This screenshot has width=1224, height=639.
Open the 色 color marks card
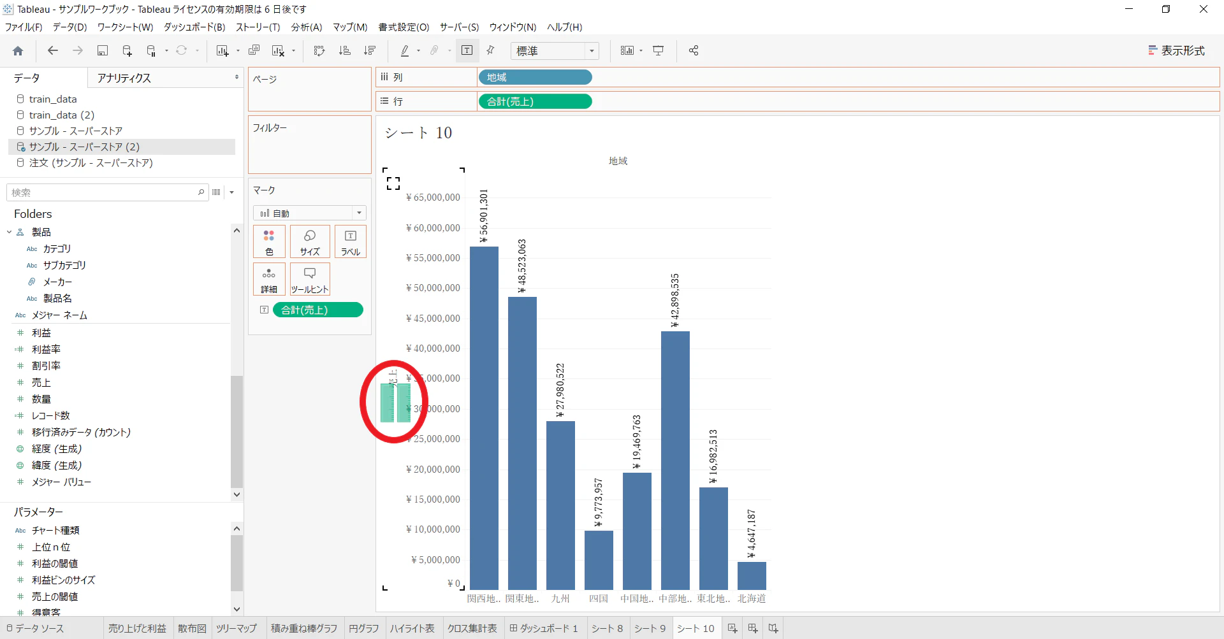click(x=269, y=241)
